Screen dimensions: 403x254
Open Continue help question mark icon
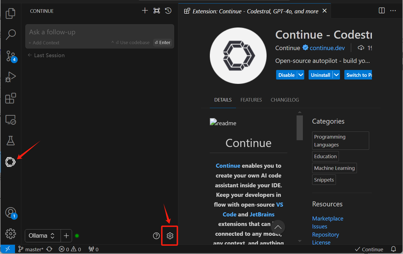coord(156,236)
